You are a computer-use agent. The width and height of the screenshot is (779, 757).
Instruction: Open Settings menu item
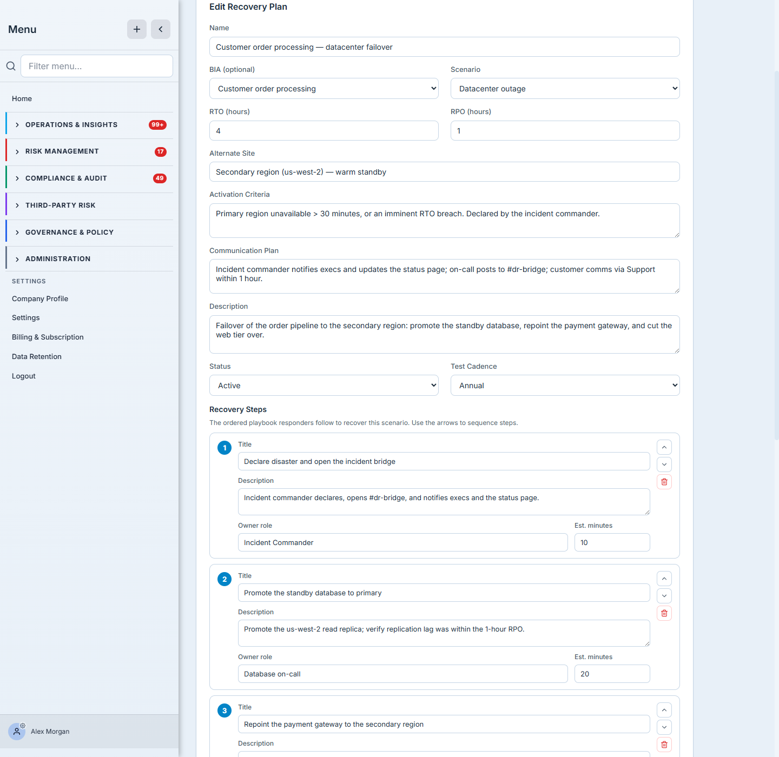pyautogui.click(x=26, y=317)
